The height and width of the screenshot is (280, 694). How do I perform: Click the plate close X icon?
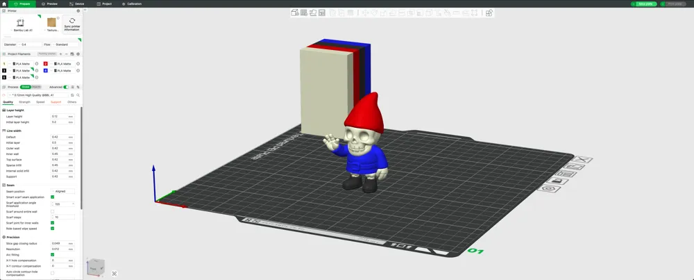(582, 160)
